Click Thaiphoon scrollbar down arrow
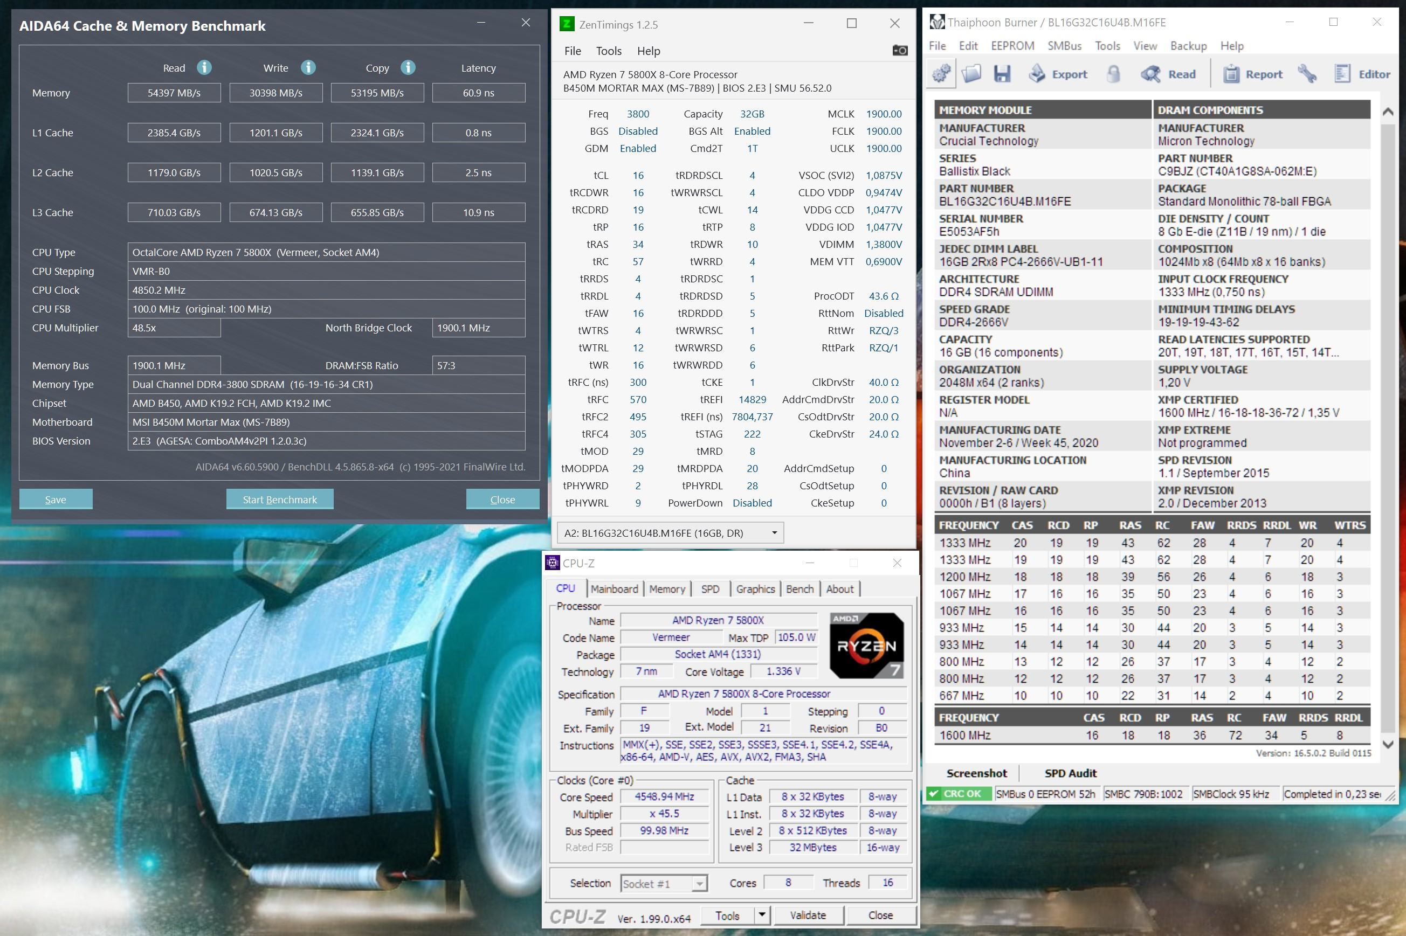The height and width of the screenshot is (936, 1406). (x=1388, y=744)
